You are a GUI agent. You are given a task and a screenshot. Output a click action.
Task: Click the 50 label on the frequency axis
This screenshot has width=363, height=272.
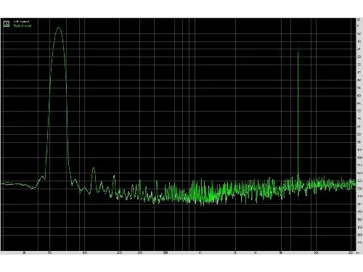(49, 253)
